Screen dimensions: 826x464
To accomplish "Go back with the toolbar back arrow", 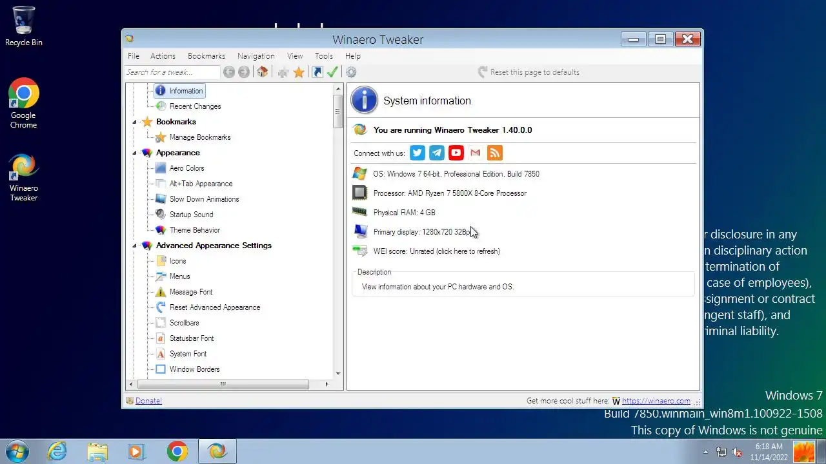I will pyautogui.click(x=229, y=72).
